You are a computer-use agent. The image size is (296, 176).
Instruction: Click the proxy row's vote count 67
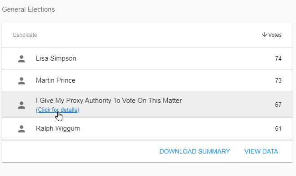coord(278,105)
